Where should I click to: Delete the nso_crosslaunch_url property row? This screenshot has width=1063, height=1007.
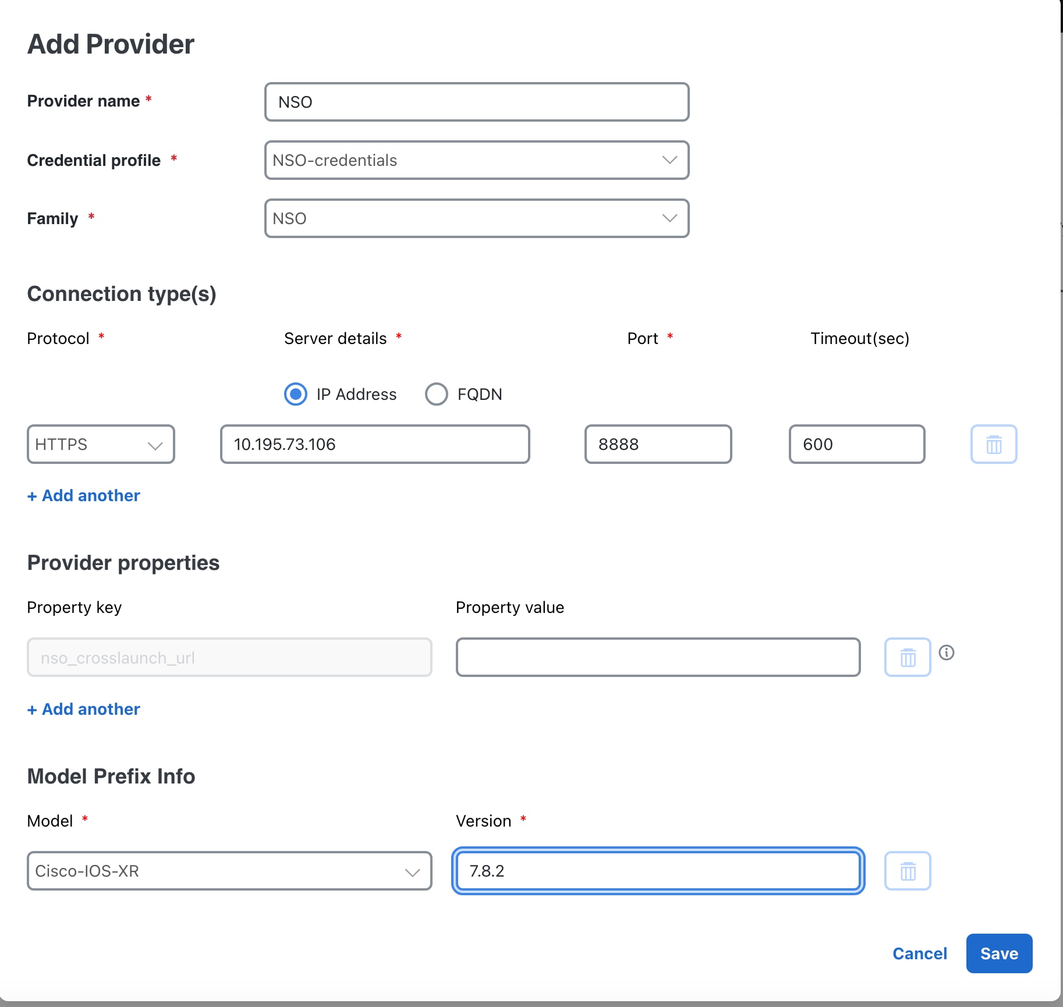(908, 657)
